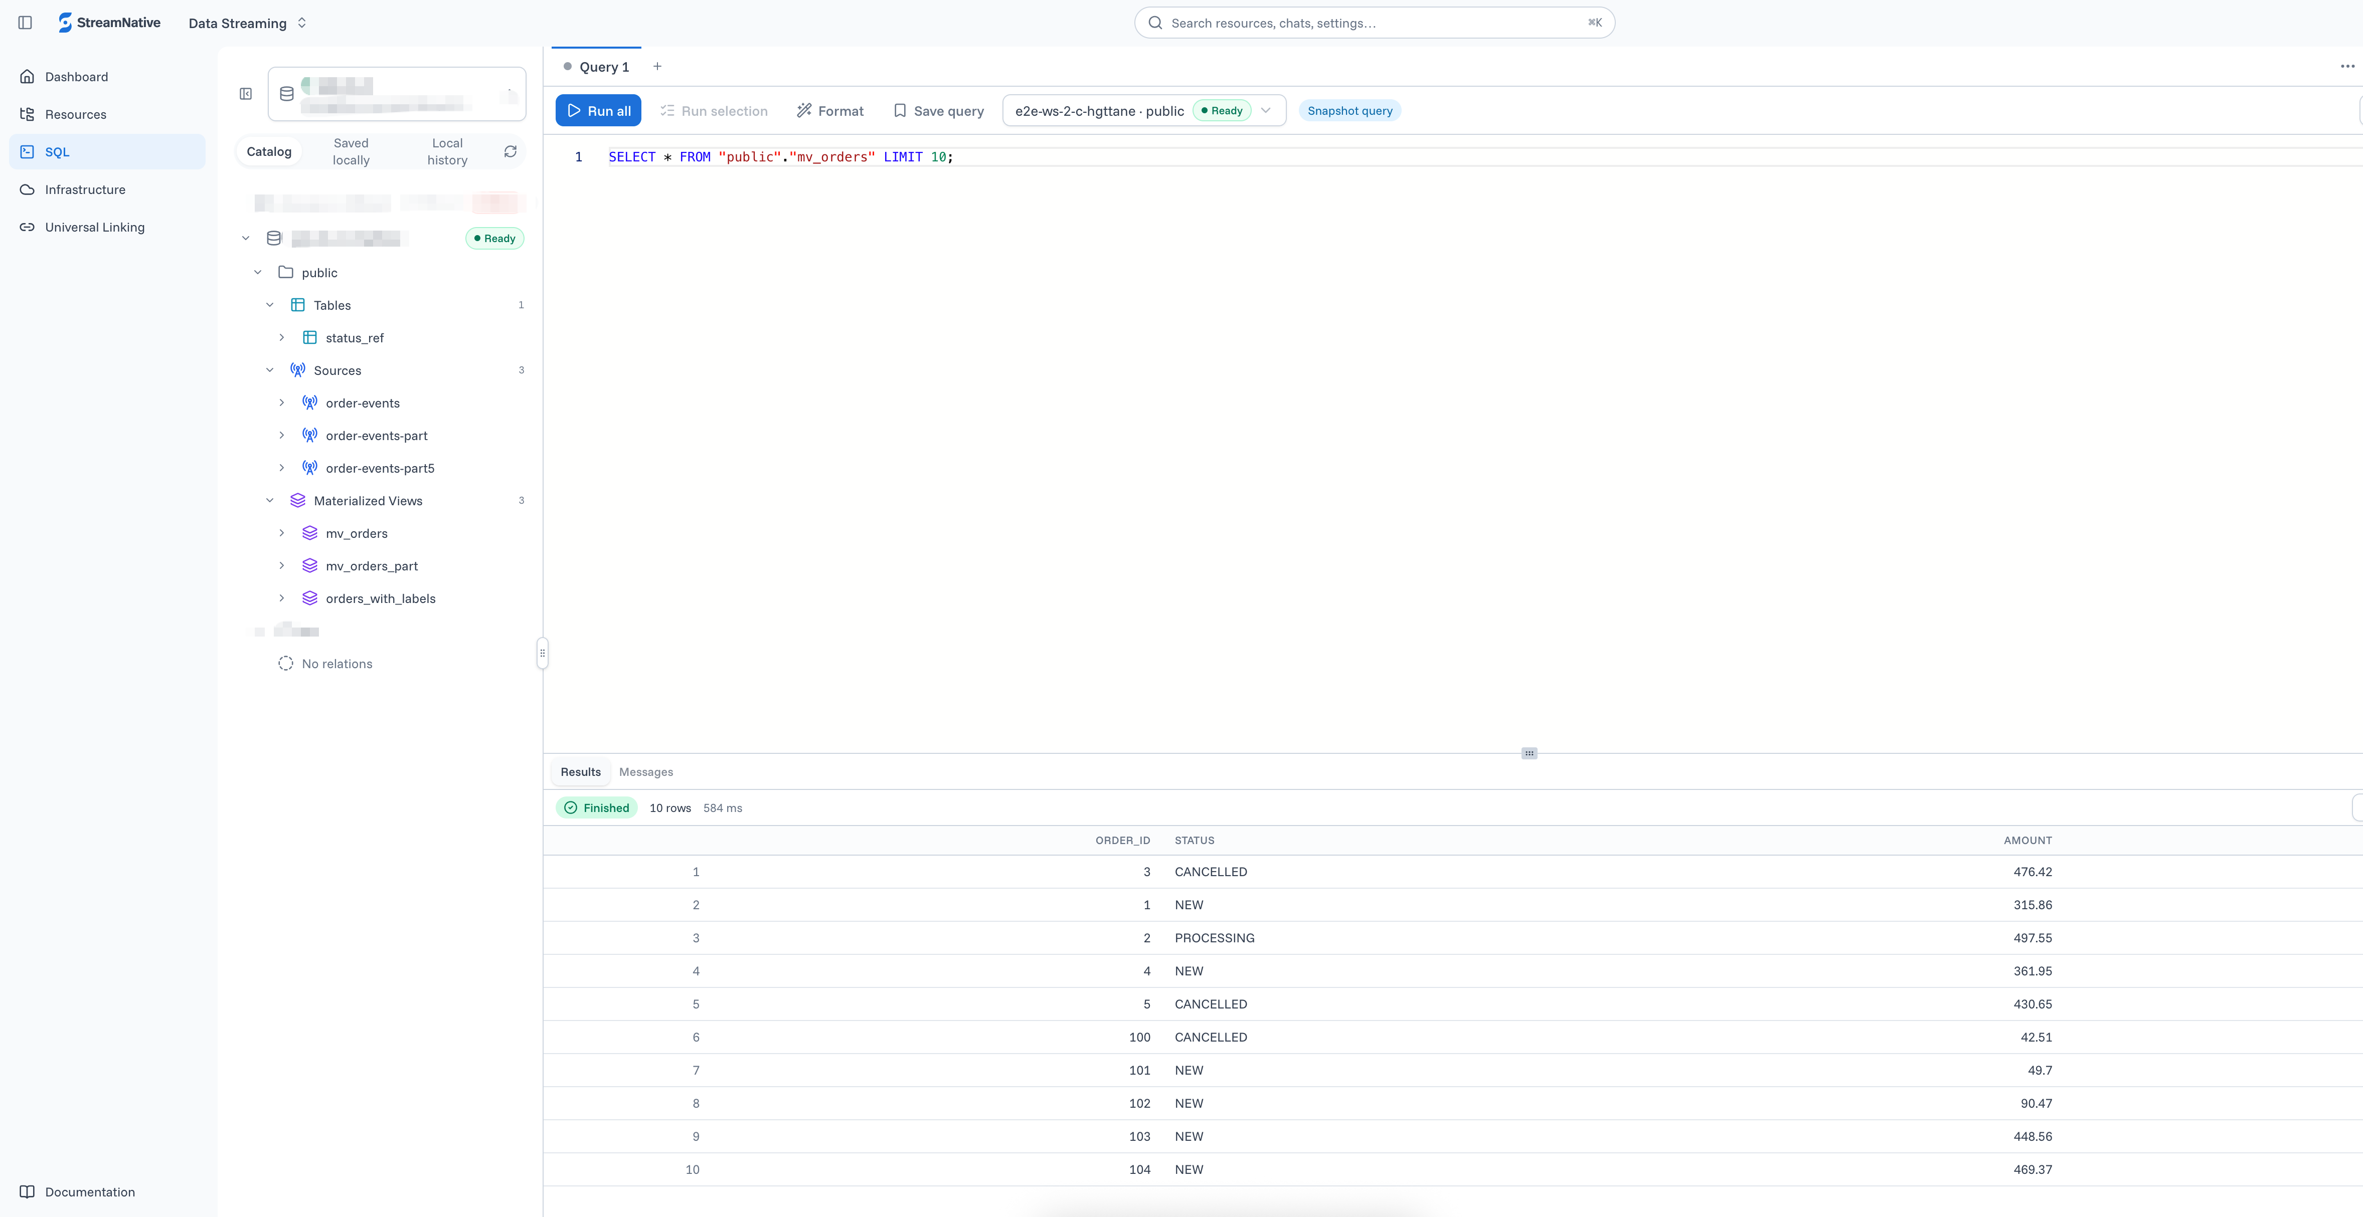Collapse the catalog side panel icon
This screenshot has width=2363, height=1217.
click(246, 94)
